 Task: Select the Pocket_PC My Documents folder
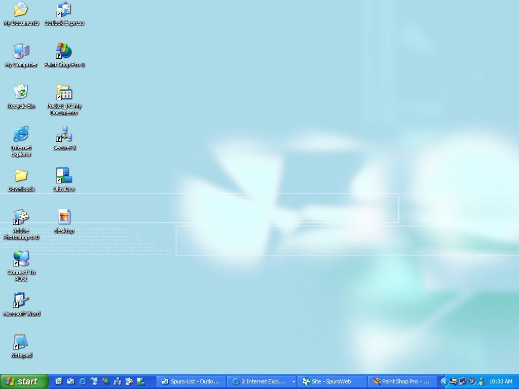coord(64,93)
